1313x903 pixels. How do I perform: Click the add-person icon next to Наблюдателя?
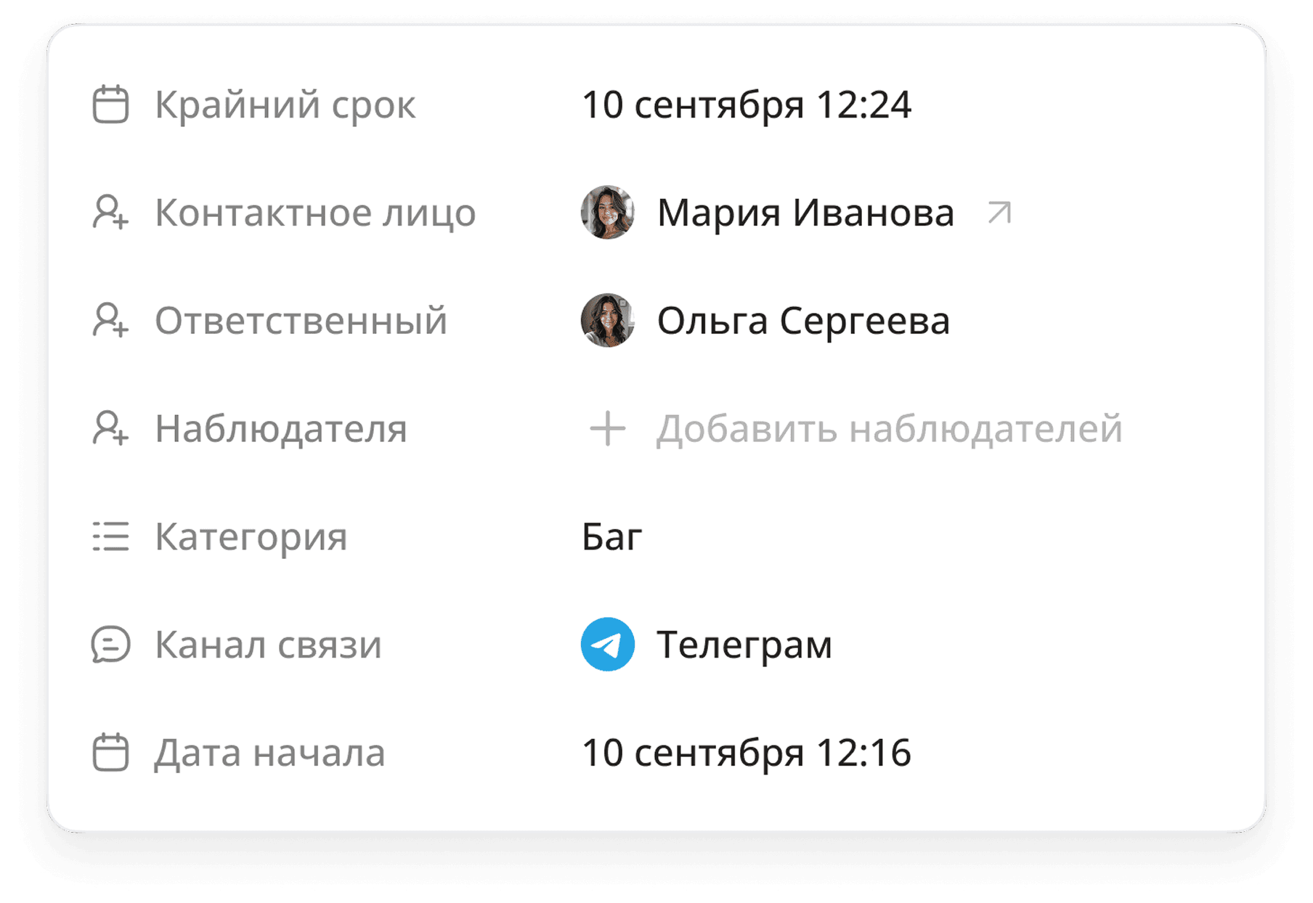(110, 429)
